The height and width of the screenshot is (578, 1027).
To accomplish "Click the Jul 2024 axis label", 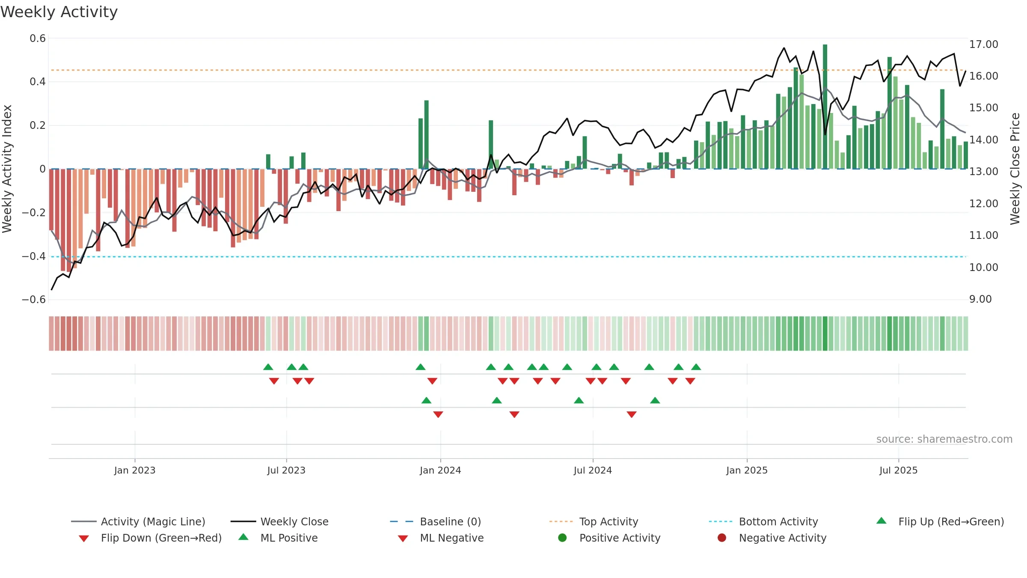I will click(593, 471).
